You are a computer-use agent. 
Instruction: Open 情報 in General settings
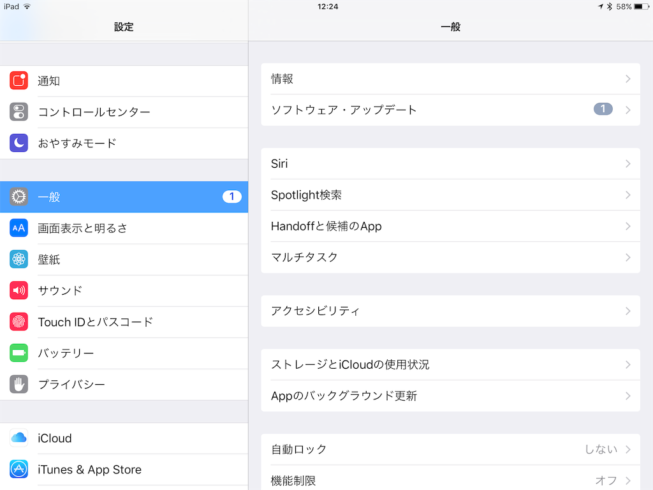click(x=451, y=78)
